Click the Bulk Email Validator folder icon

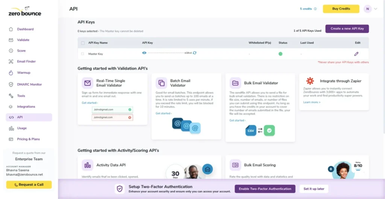tap(235, 83)
